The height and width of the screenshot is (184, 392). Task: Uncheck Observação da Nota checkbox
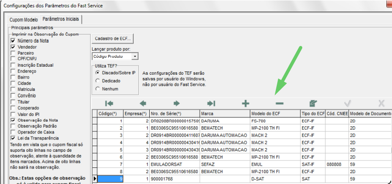[13, 120]
